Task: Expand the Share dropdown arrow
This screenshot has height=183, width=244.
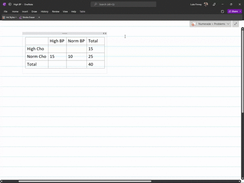Action: pyautogui.click(x=240, y=11)
